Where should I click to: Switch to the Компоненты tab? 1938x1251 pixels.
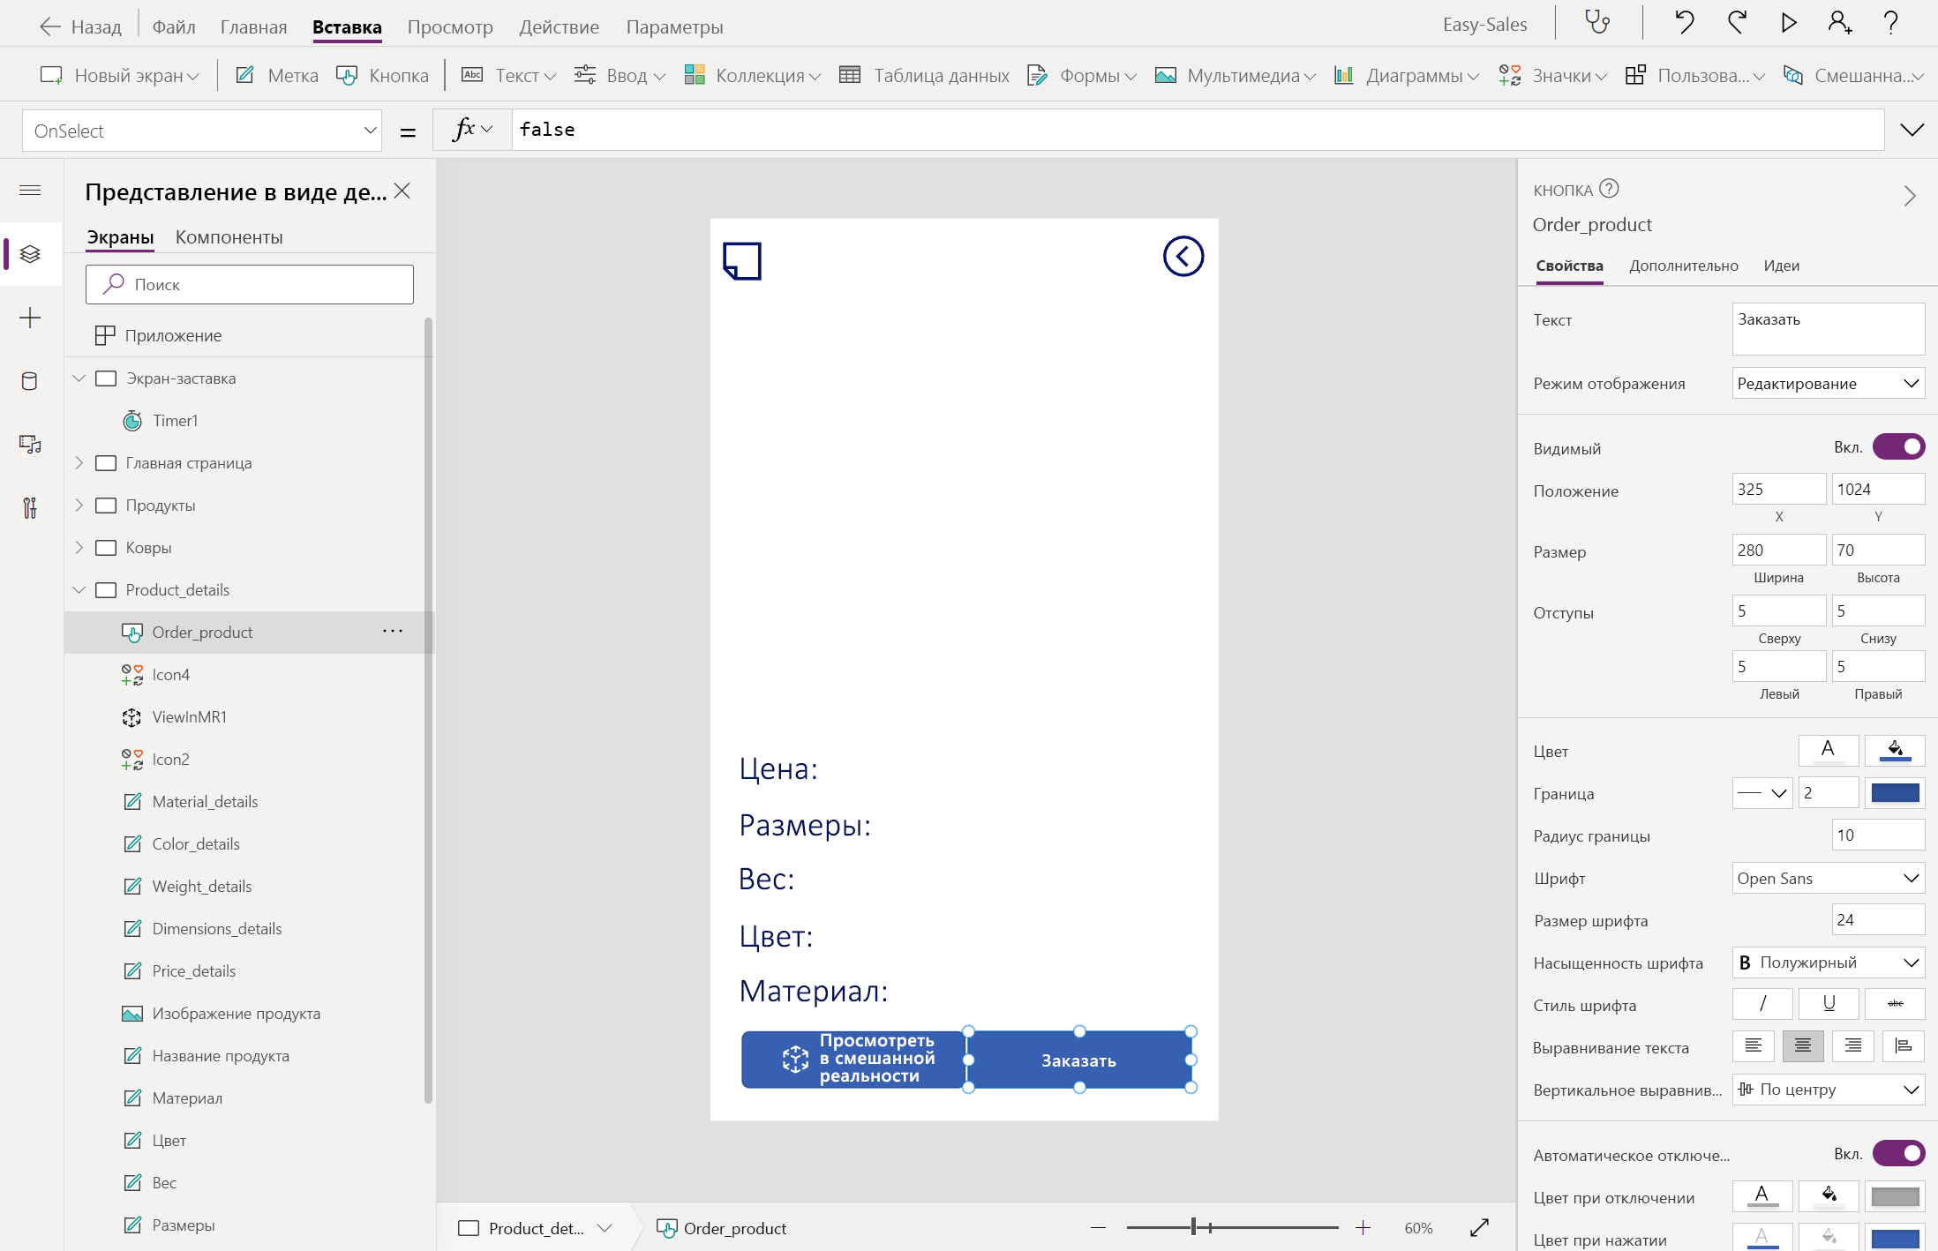[x=229, y=237]
